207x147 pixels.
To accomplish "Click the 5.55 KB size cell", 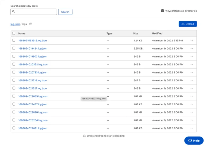I will [138, 49].
